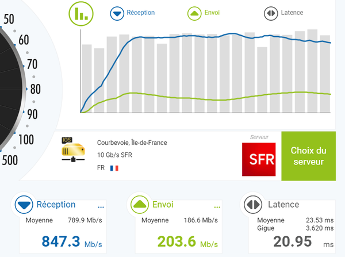Click the grey Latence icon on bottom card
The width and height of the screenshot is (345, 257).
pyautogui.click(x=253, y=205)
